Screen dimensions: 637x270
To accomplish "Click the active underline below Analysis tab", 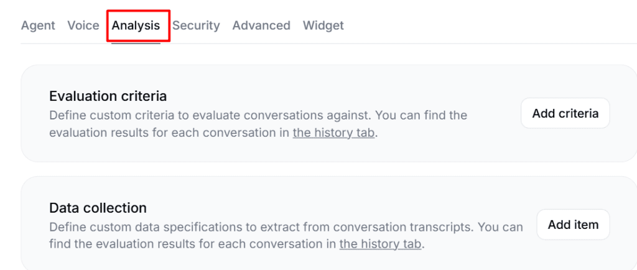I will pyautogui.click(x=136, y=43).
